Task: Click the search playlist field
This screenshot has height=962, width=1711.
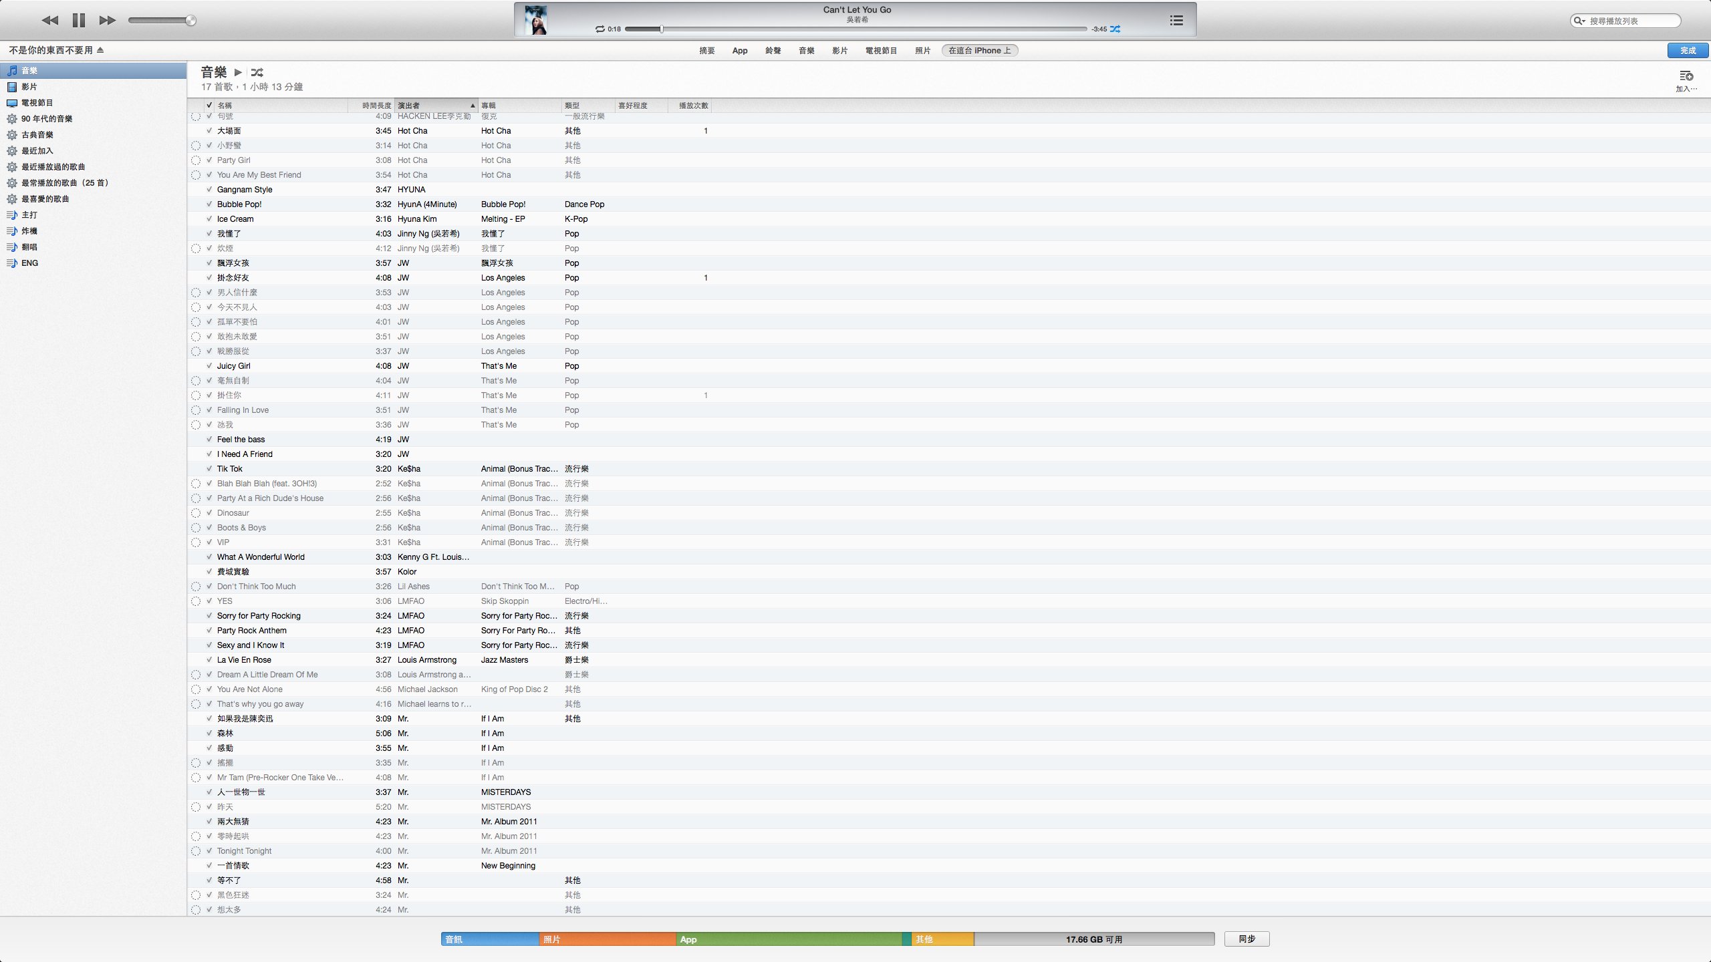Action: pos(1625,21)
